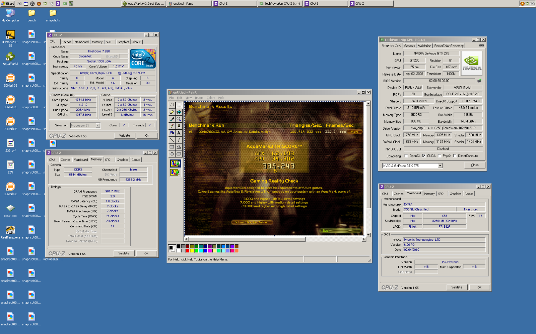
Task: Select the Magnifier tool in Paint
Action: (179, 119)
